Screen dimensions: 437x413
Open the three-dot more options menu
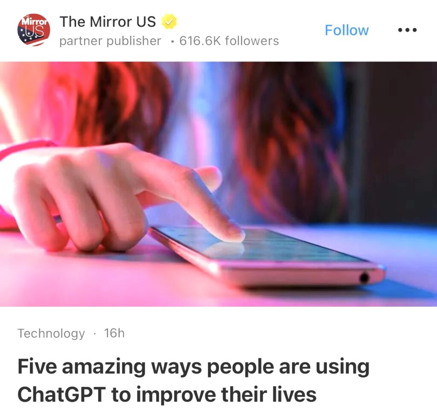pos(407,30)
